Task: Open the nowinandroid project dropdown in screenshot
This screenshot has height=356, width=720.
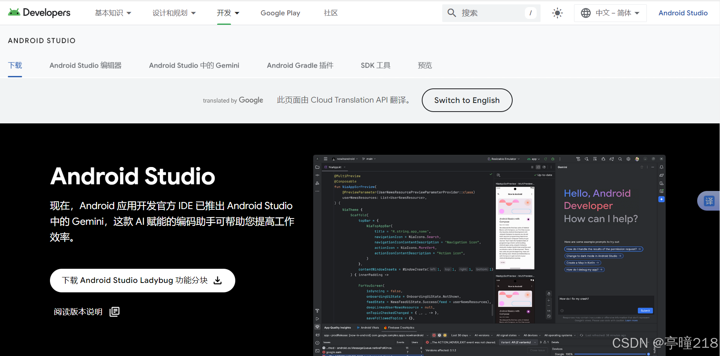Action: [345, 159]
